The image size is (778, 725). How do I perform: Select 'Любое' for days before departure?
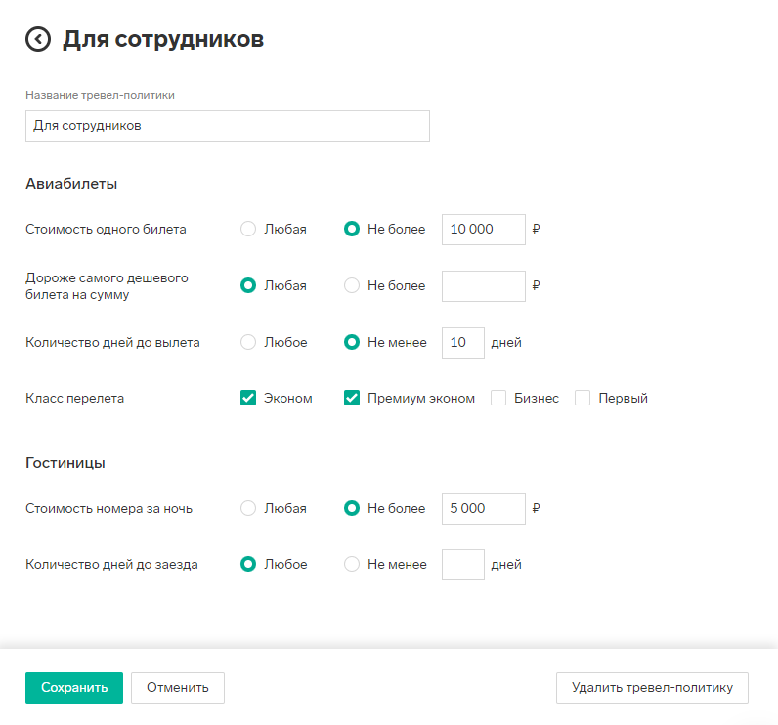[x=248, y=342]
